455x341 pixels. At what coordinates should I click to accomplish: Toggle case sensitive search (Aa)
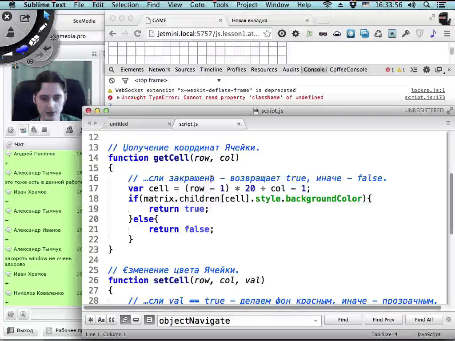[101, 320]
